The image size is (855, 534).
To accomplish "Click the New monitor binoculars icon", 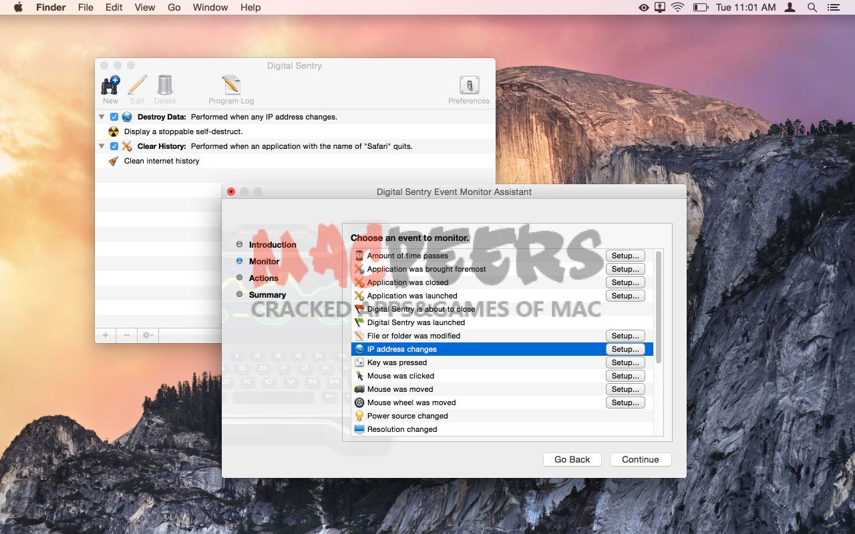I will pyautogui.click(x=110, y=85).
